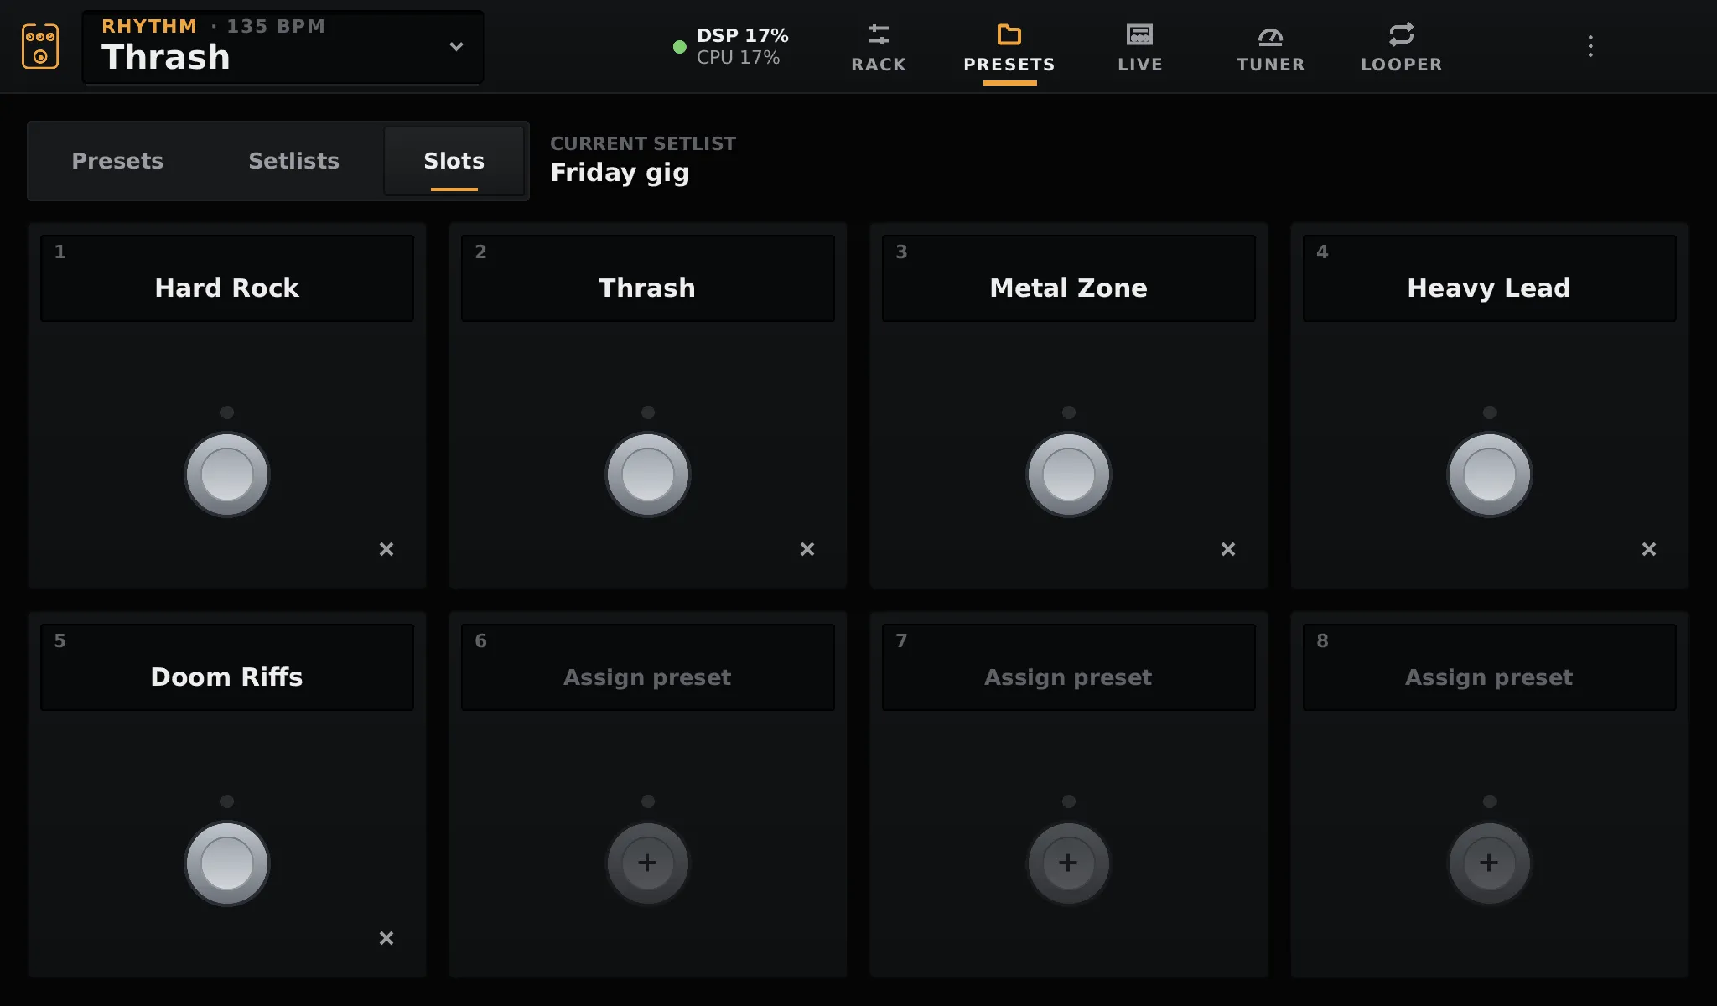Click Assign preset label in slot 8
Image resolution: width=1717 pixels, height=1006 pixels.
(x=1490, y=677)
